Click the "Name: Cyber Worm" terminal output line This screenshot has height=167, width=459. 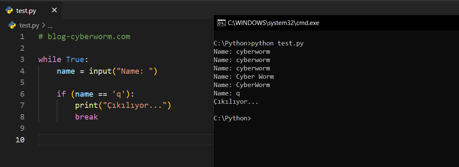[x=243, y=77]
